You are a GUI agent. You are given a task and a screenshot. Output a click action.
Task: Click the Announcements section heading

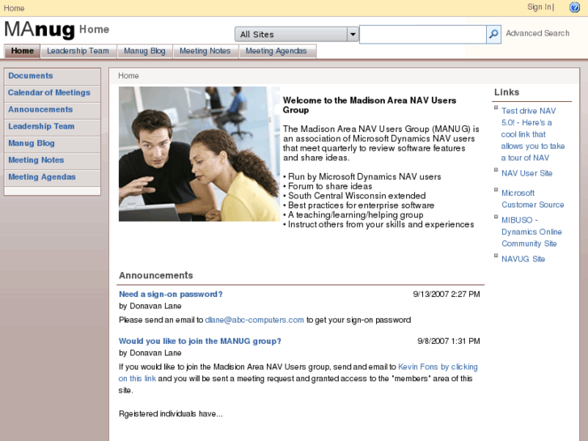click(x=156, y=275)
